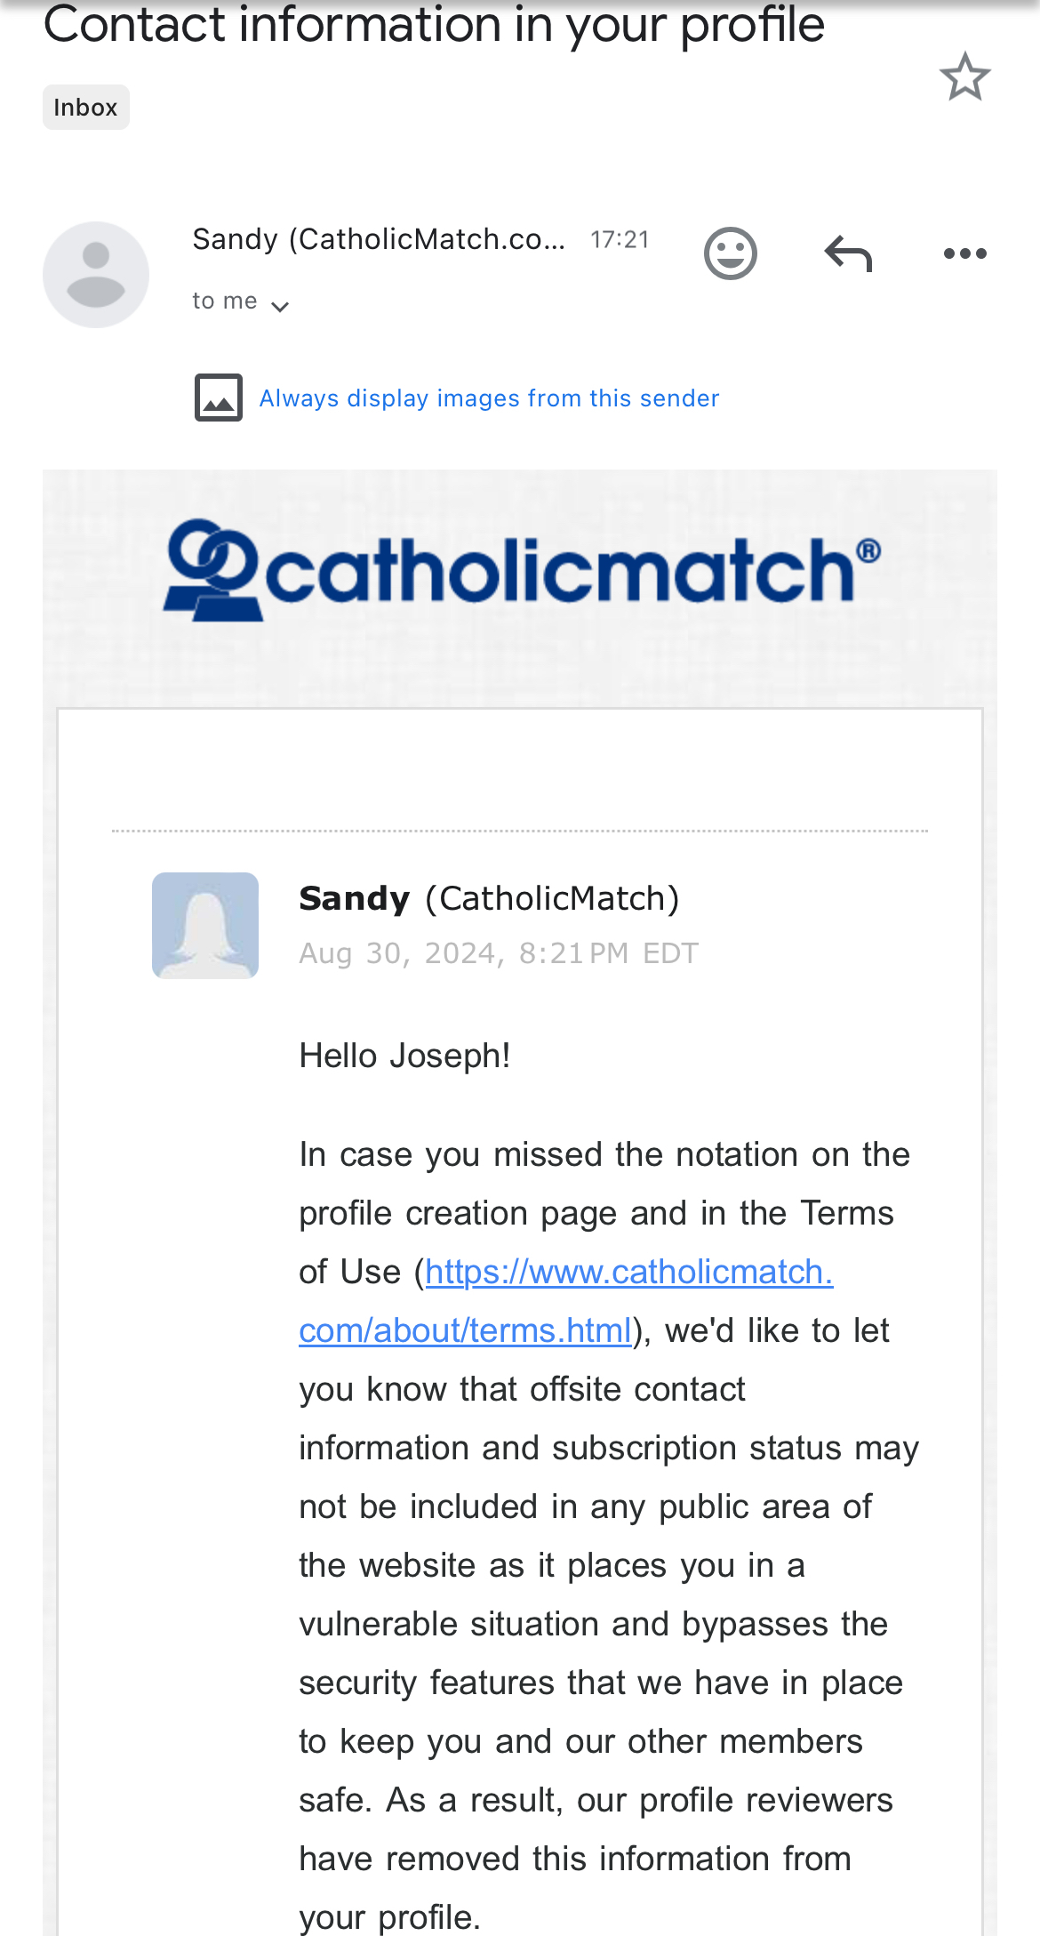Screen dimensions: 1040x1936
Task: Tap the 17:21 timestamp
Action: 620,240
